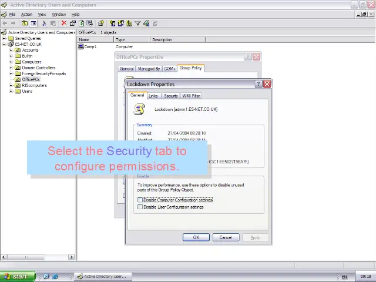Click the tree pane horizontal scrollbar thumb
Viewport: 376px width, 282px height.
tap(26, 257)
